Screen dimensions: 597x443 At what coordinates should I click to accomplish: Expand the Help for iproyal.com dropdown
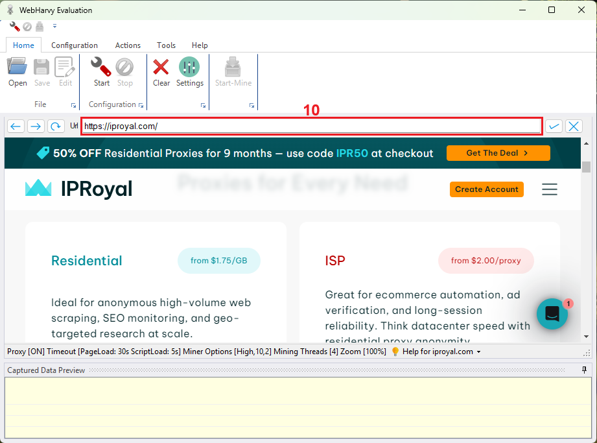(478, 352)
